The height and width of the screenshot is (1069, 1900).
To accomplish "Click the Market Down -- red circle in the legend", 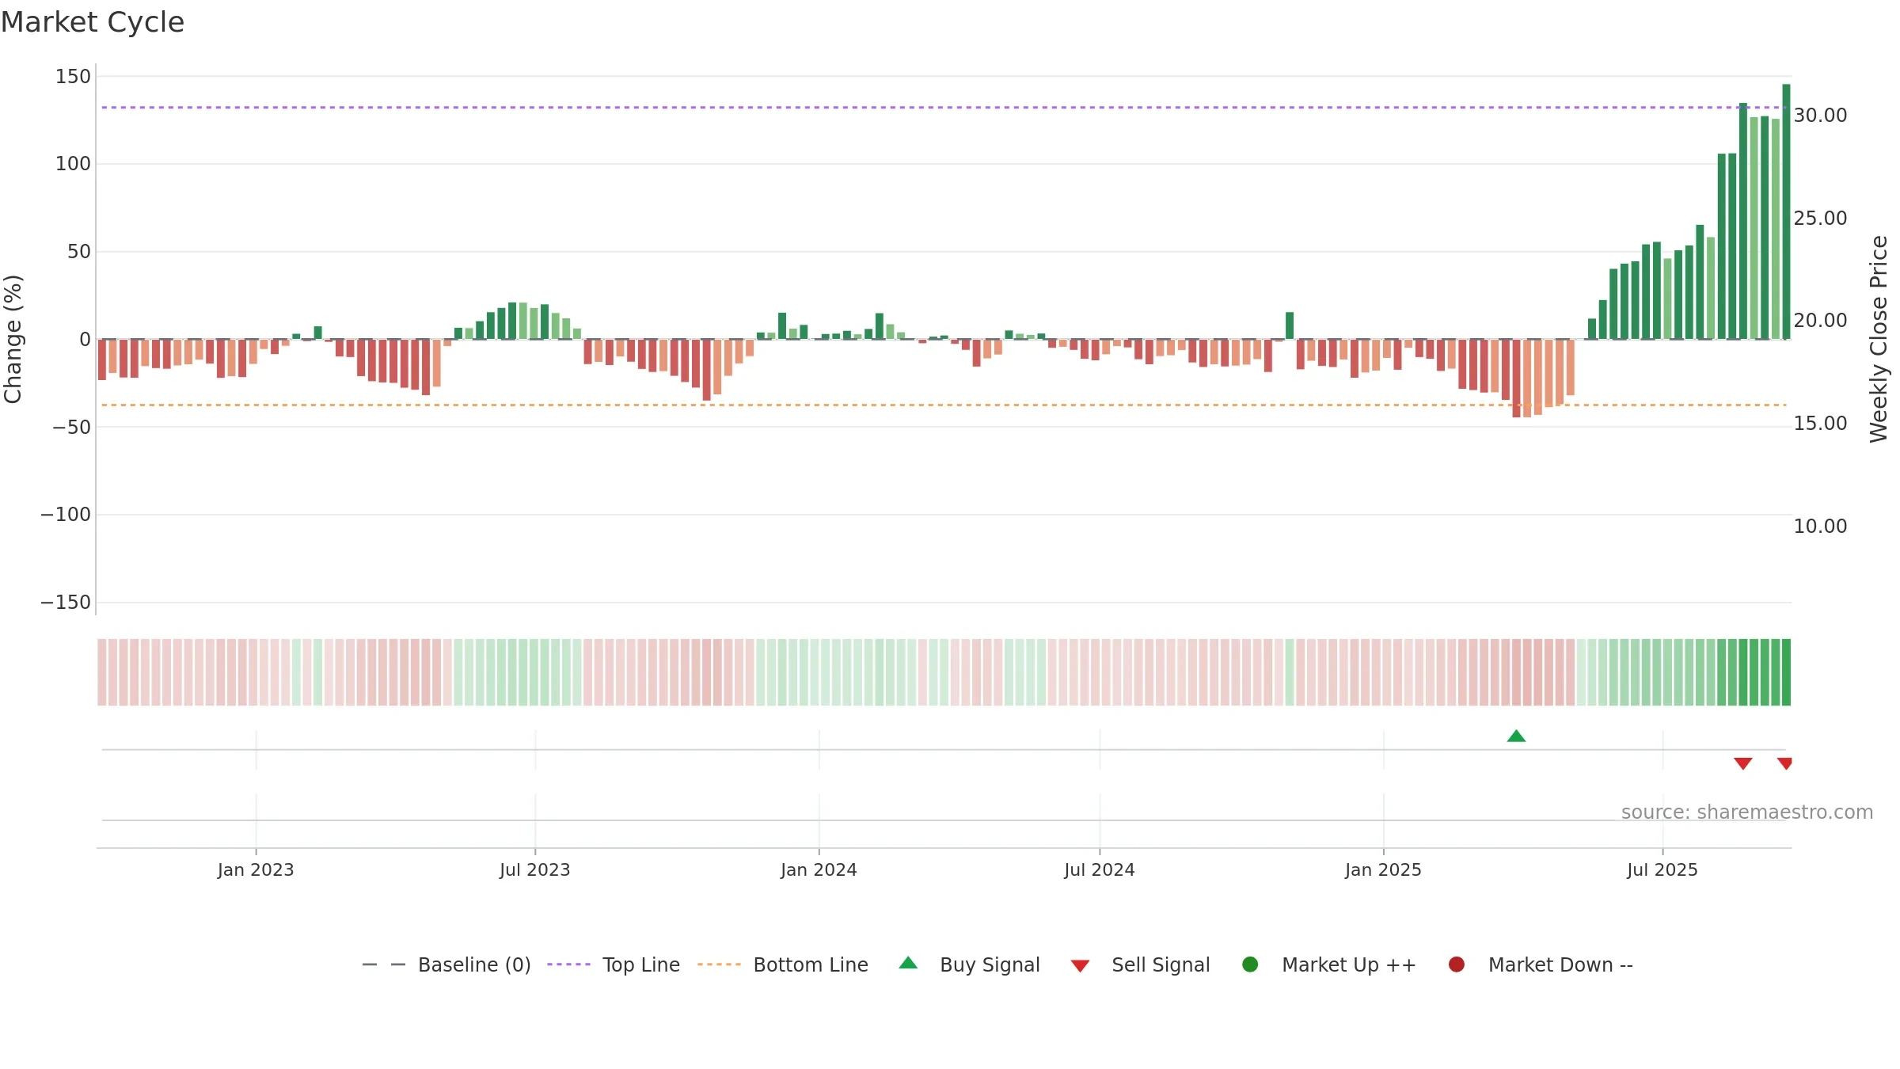I will (x=1456, y=964).
